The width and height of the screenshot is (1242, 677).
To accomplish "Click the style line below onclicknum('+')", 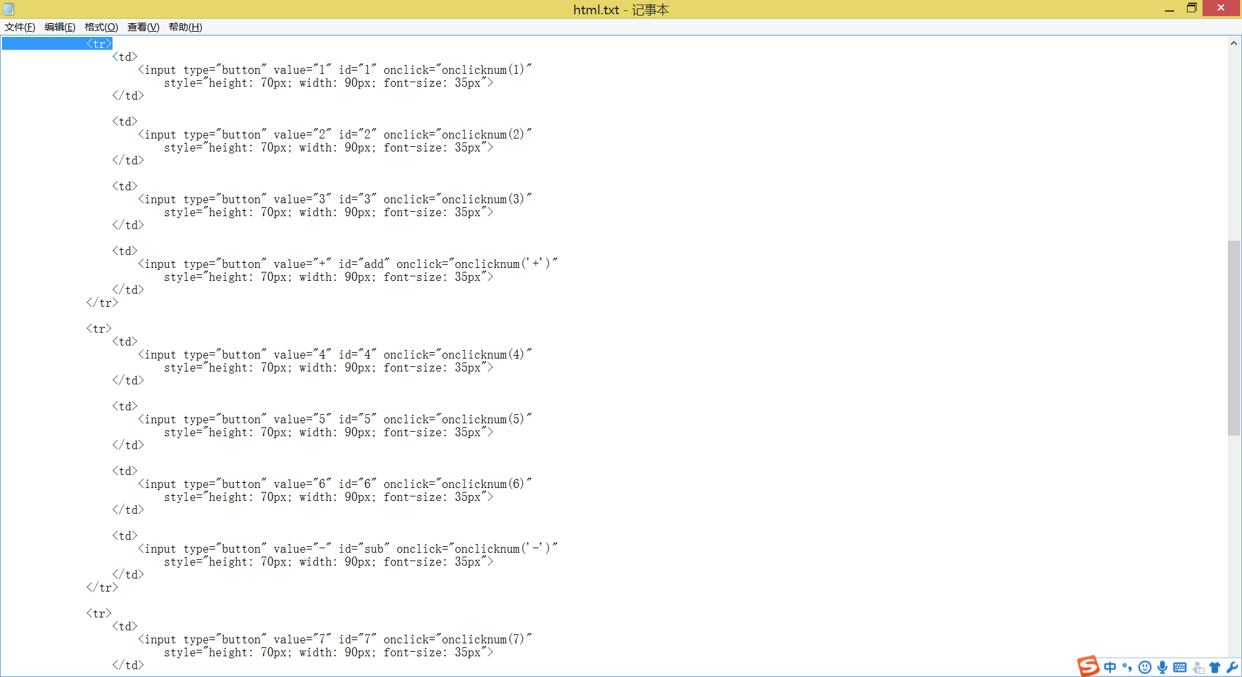I will (x=329, y=277).
